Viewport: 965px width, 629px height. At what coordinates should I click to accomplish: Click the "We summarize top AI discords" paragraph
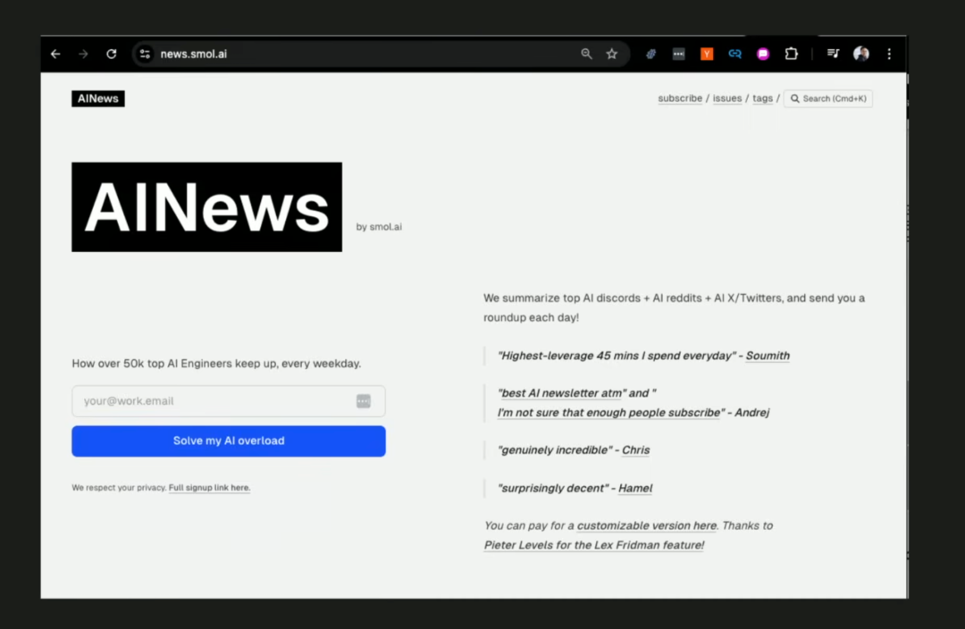674,307
